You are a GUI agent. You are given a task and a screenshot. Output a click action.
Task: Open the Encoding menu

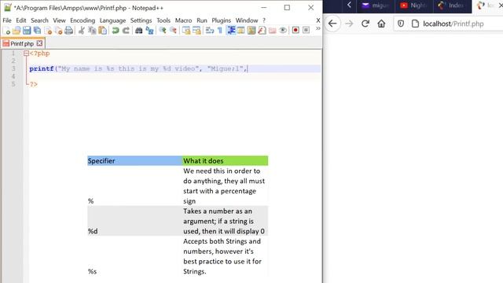[x=83, y=20]
